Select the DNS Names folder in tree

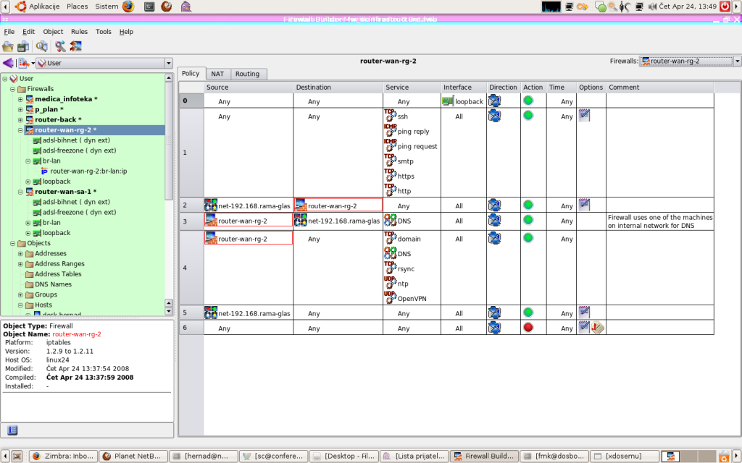coord(53,284)
